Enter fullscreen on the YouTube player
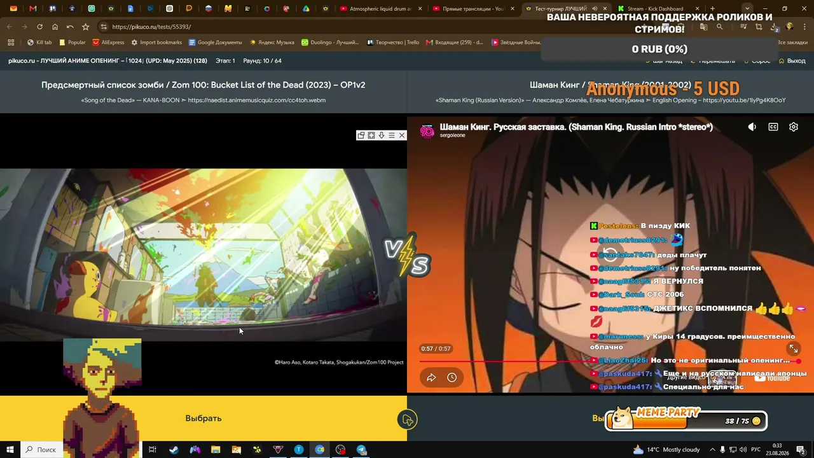The height and width of the screenshot is (458, 814). tap(794, 349)
